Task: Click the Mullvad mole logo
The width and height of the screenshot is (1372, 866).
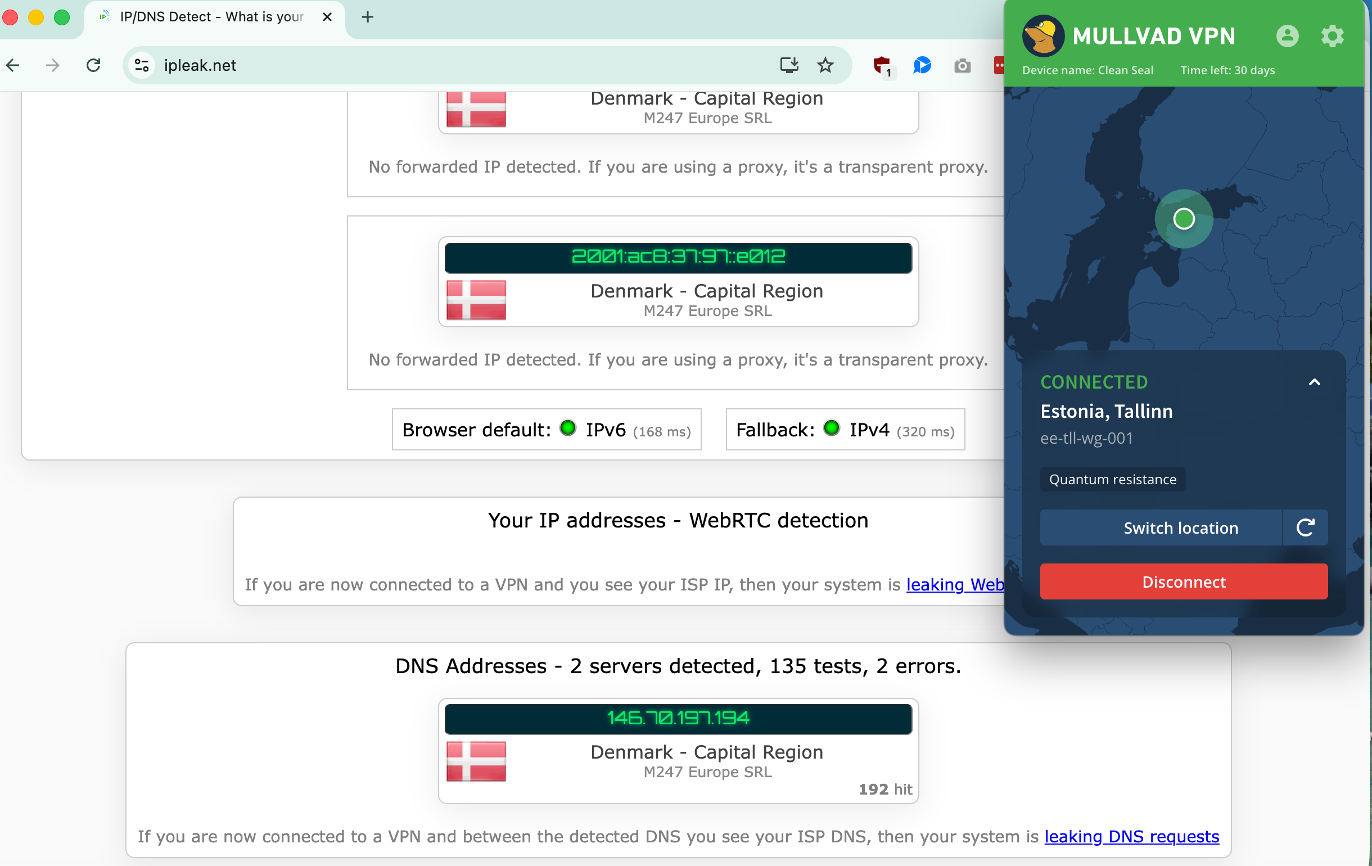Action: point(1042,34)
